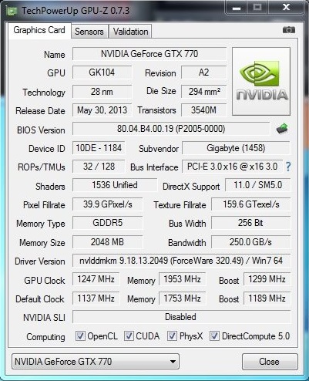Click the 1299 MHz boost field
Screen dimensions: 309x381
point(267,279)
